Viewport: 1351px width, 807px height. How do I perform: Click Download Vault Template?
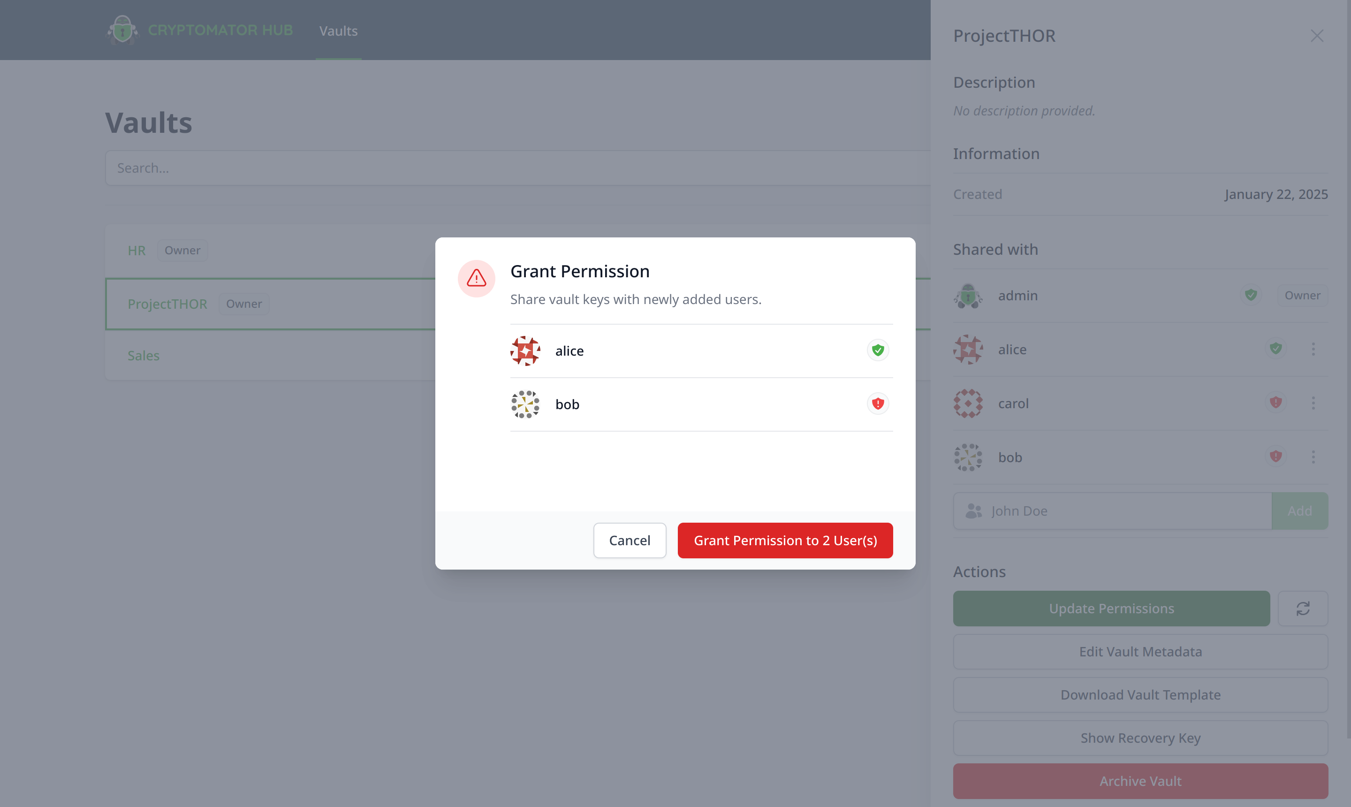pyautogui.click(x=1140, y=695)
